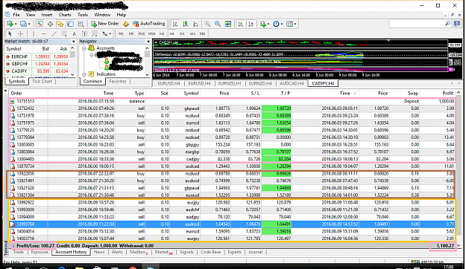Open the Charts menu
The height and width of the screenshot is (269, 466).
coord(65,15)
